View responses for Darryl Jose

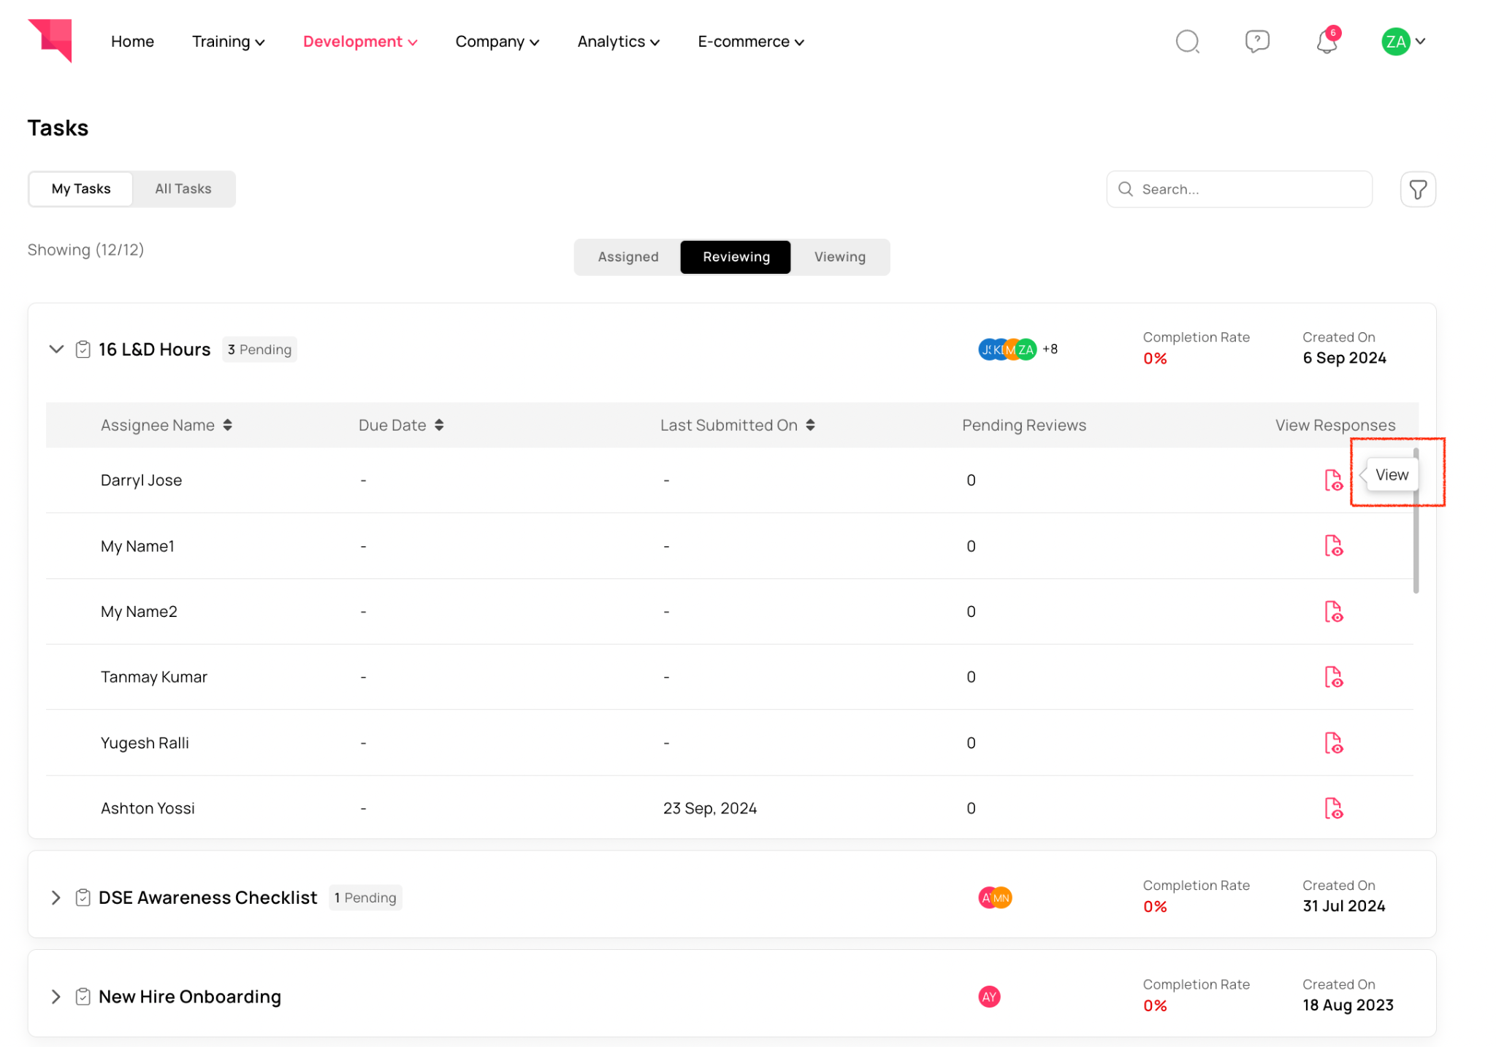[1333, 480]
